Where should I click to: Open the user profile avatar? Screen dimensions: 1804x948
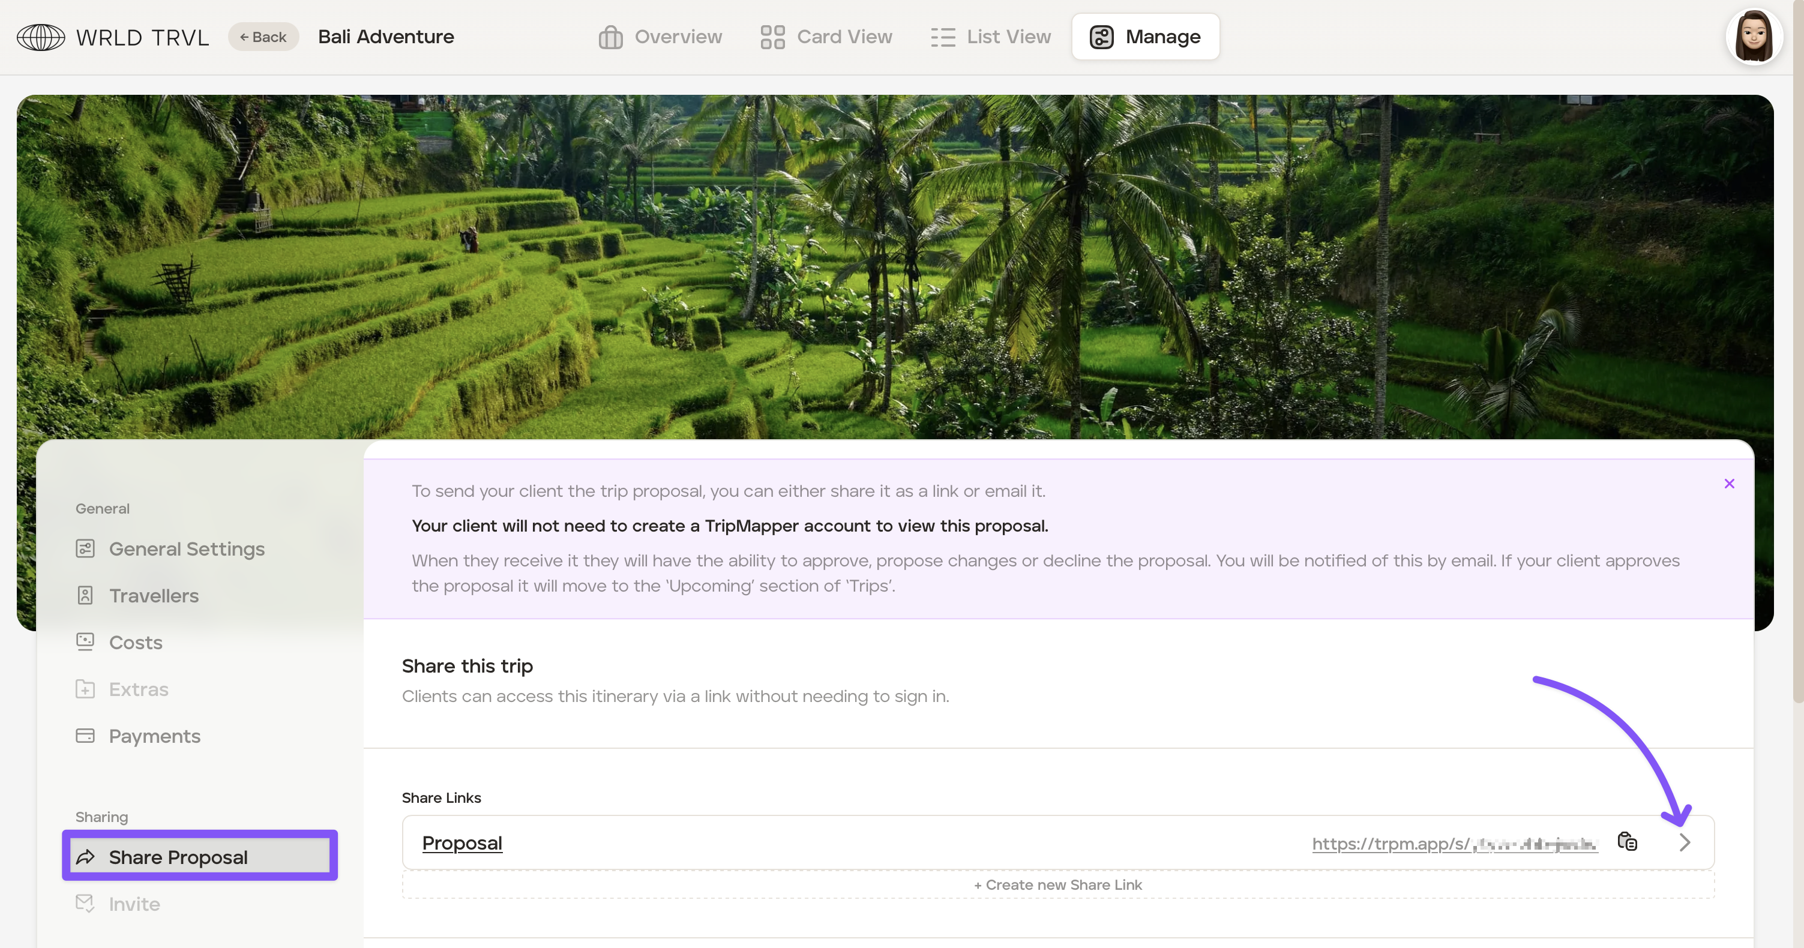(1754, 37)
